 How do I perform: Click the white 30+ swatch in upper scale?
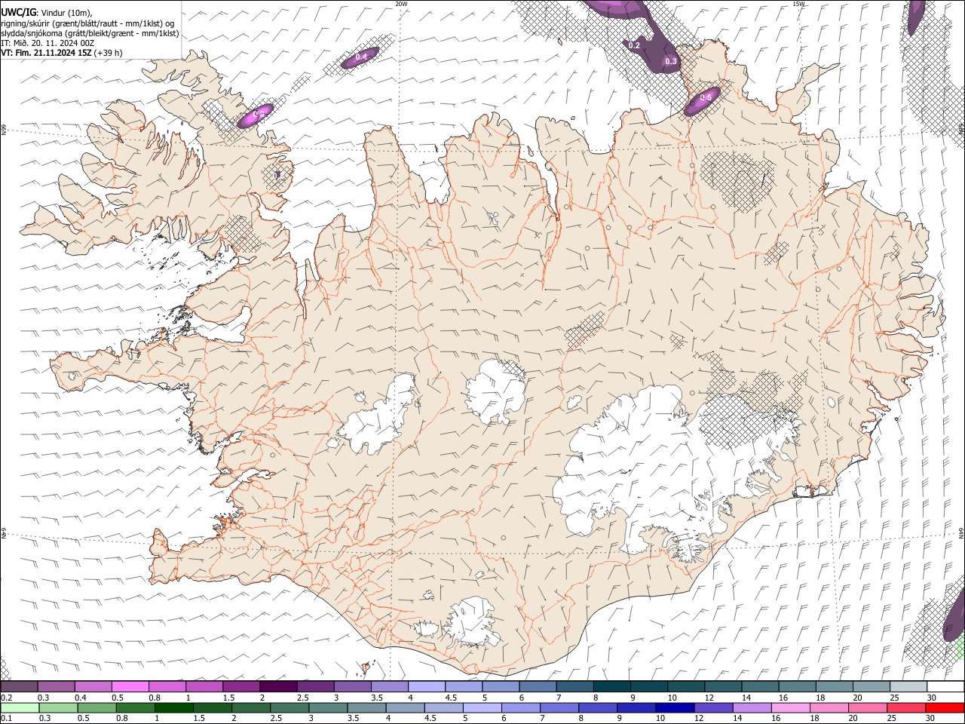(945, 686)
